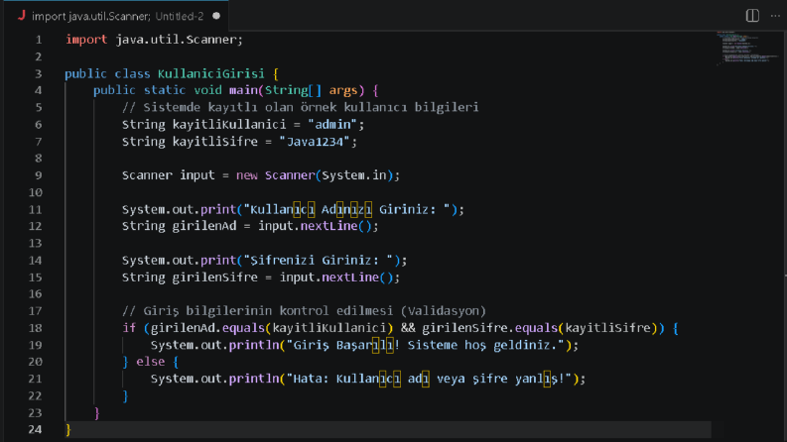The width and height of the screenshot is (787, 442).
Task: Click the "args" parameter on line 4
Action: pyautogui.click(x=343, y=90)
